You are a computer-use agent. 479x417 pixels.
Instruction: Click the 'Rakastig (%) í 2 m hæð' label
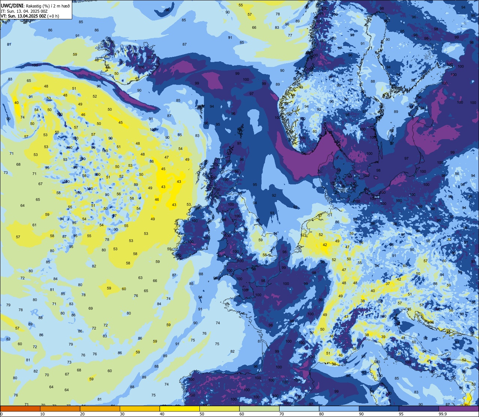pos(48,6)
